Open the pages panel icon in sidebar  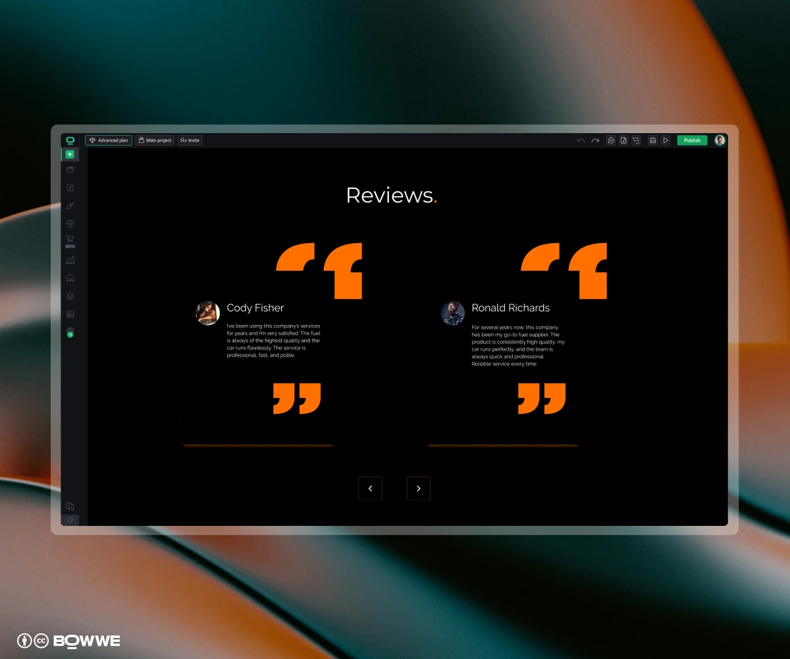70,170
